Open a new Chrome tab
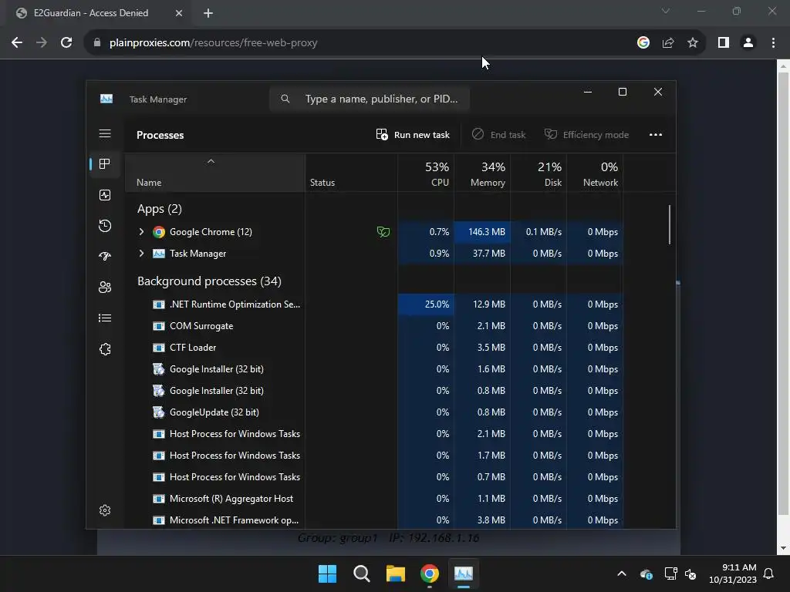This screenshot has height=592, width=790. coord(208,13)
